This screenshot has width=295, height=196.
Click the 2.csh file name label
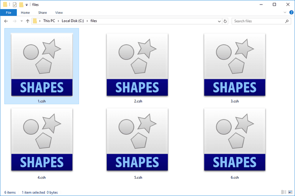pyautogui.click(x=138, y=101)
